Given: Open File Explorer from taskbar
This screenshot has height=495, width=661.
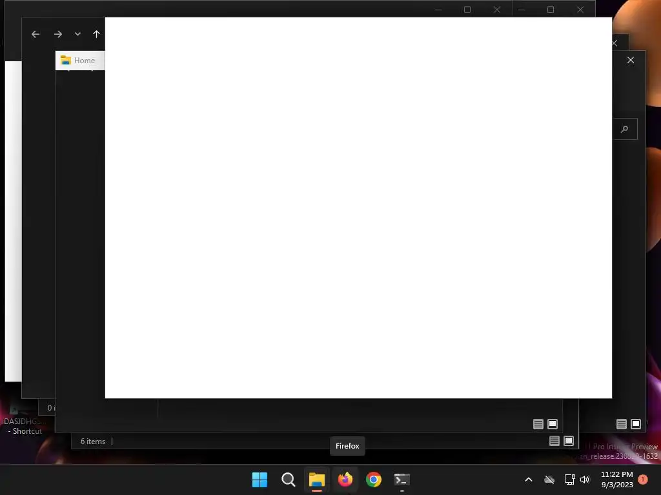Looking at the screenshot, I should pos(316,480).
